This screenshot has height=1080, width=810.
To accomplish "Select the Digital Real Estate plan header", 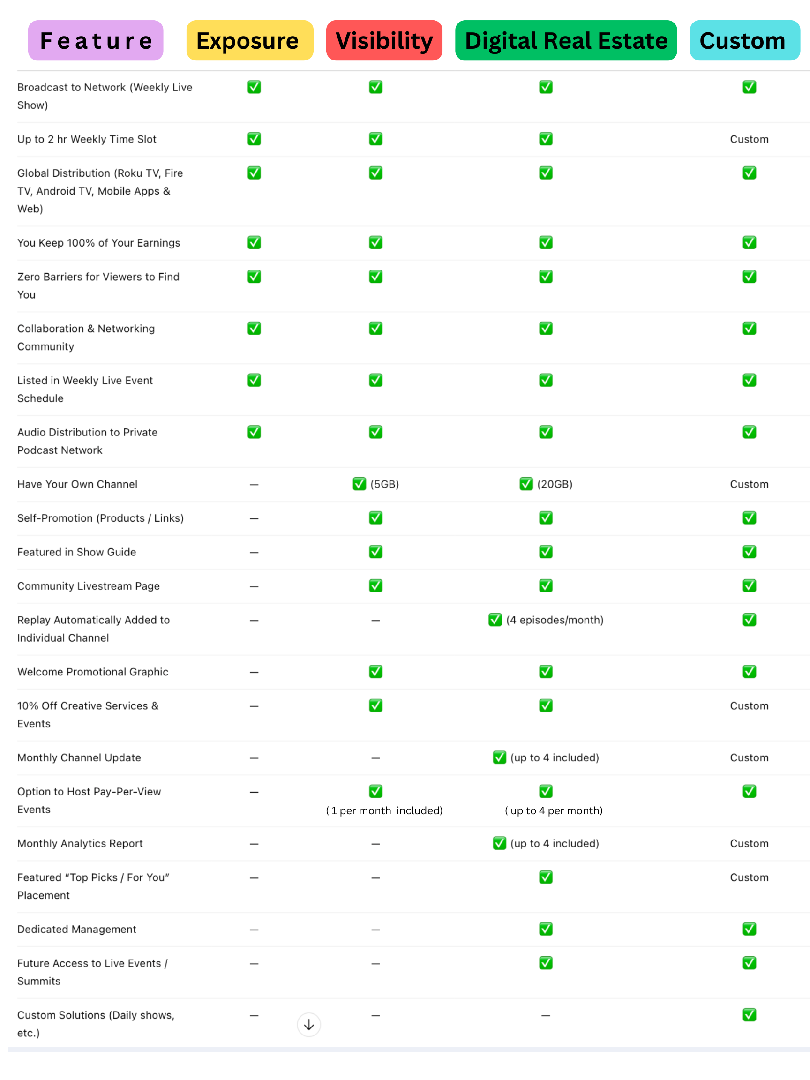I will pos(565,40).
